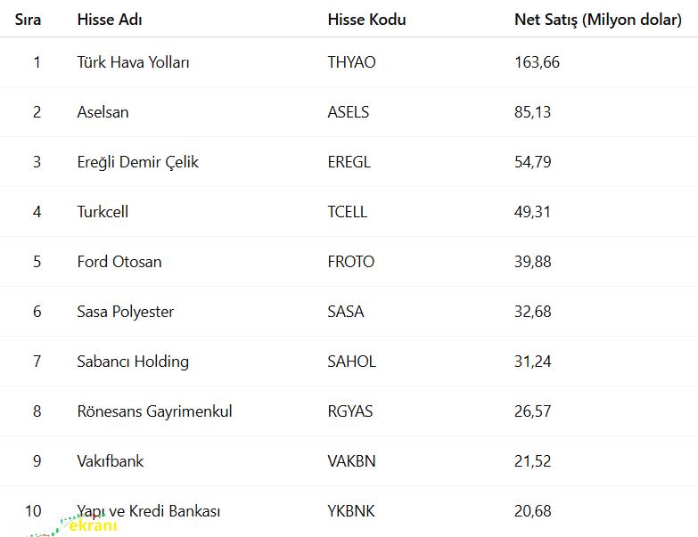The image size is (698, 537).
Task: Click the 39,88 value for Ford Otosan
Action: pos(532,262)
